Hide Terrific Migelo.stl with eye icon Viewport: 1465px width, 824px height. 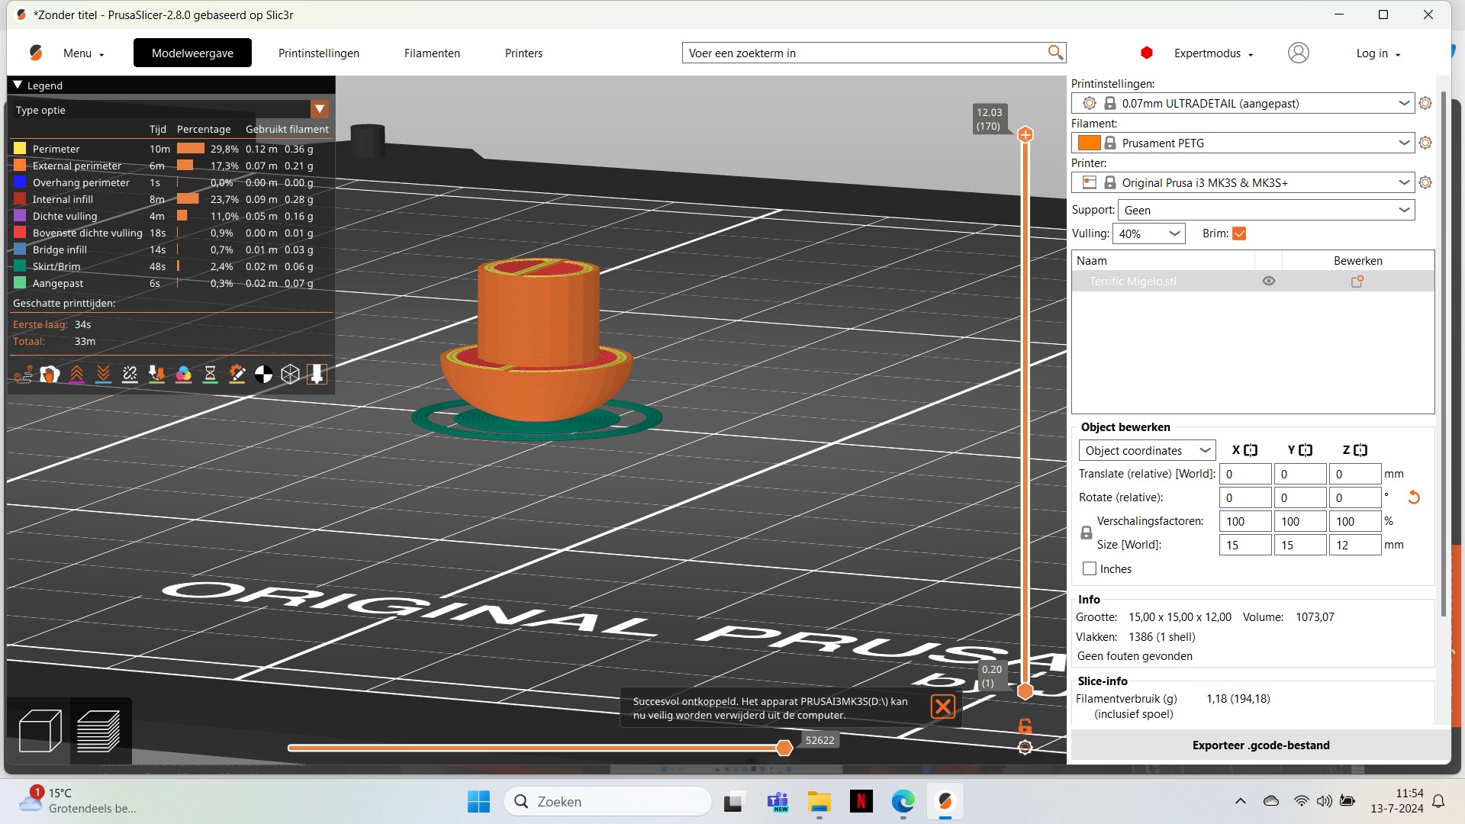click(1268, 282)
